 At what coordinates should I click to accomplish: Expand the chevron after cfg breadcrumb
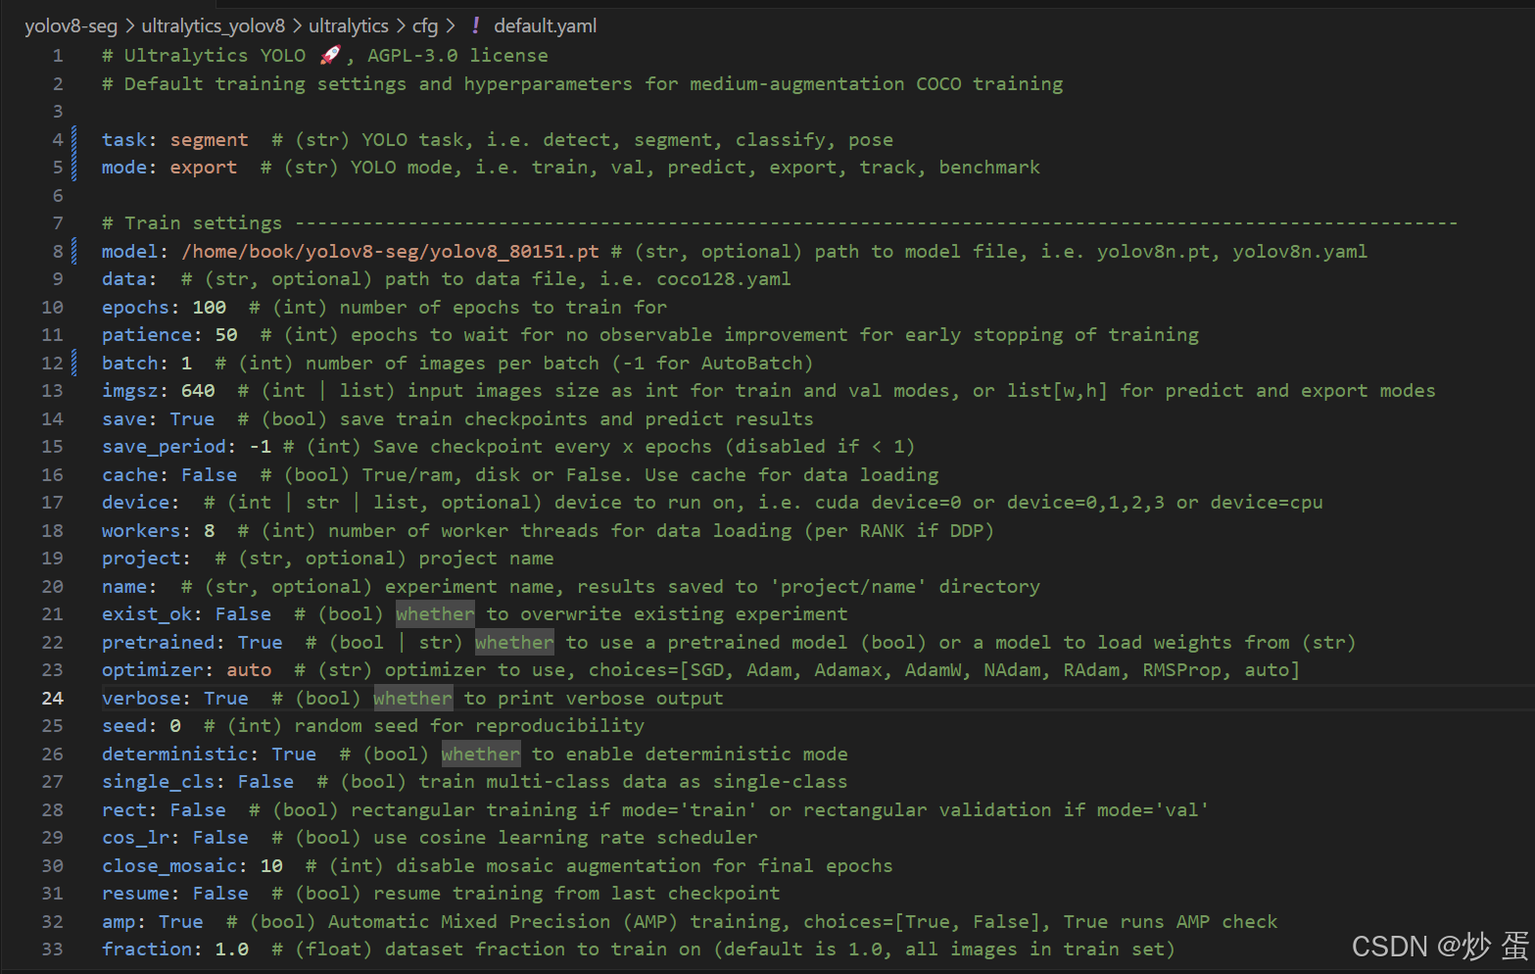tap(451, 26)
